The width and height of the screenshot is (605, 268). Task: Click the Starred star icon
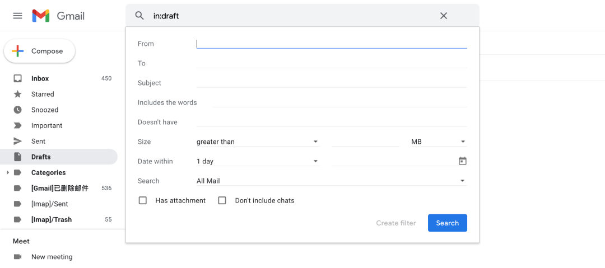coord(18,94)
